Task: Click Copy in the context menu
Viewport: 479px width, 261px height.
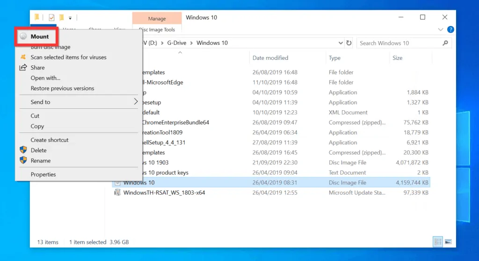Action: 37,126
